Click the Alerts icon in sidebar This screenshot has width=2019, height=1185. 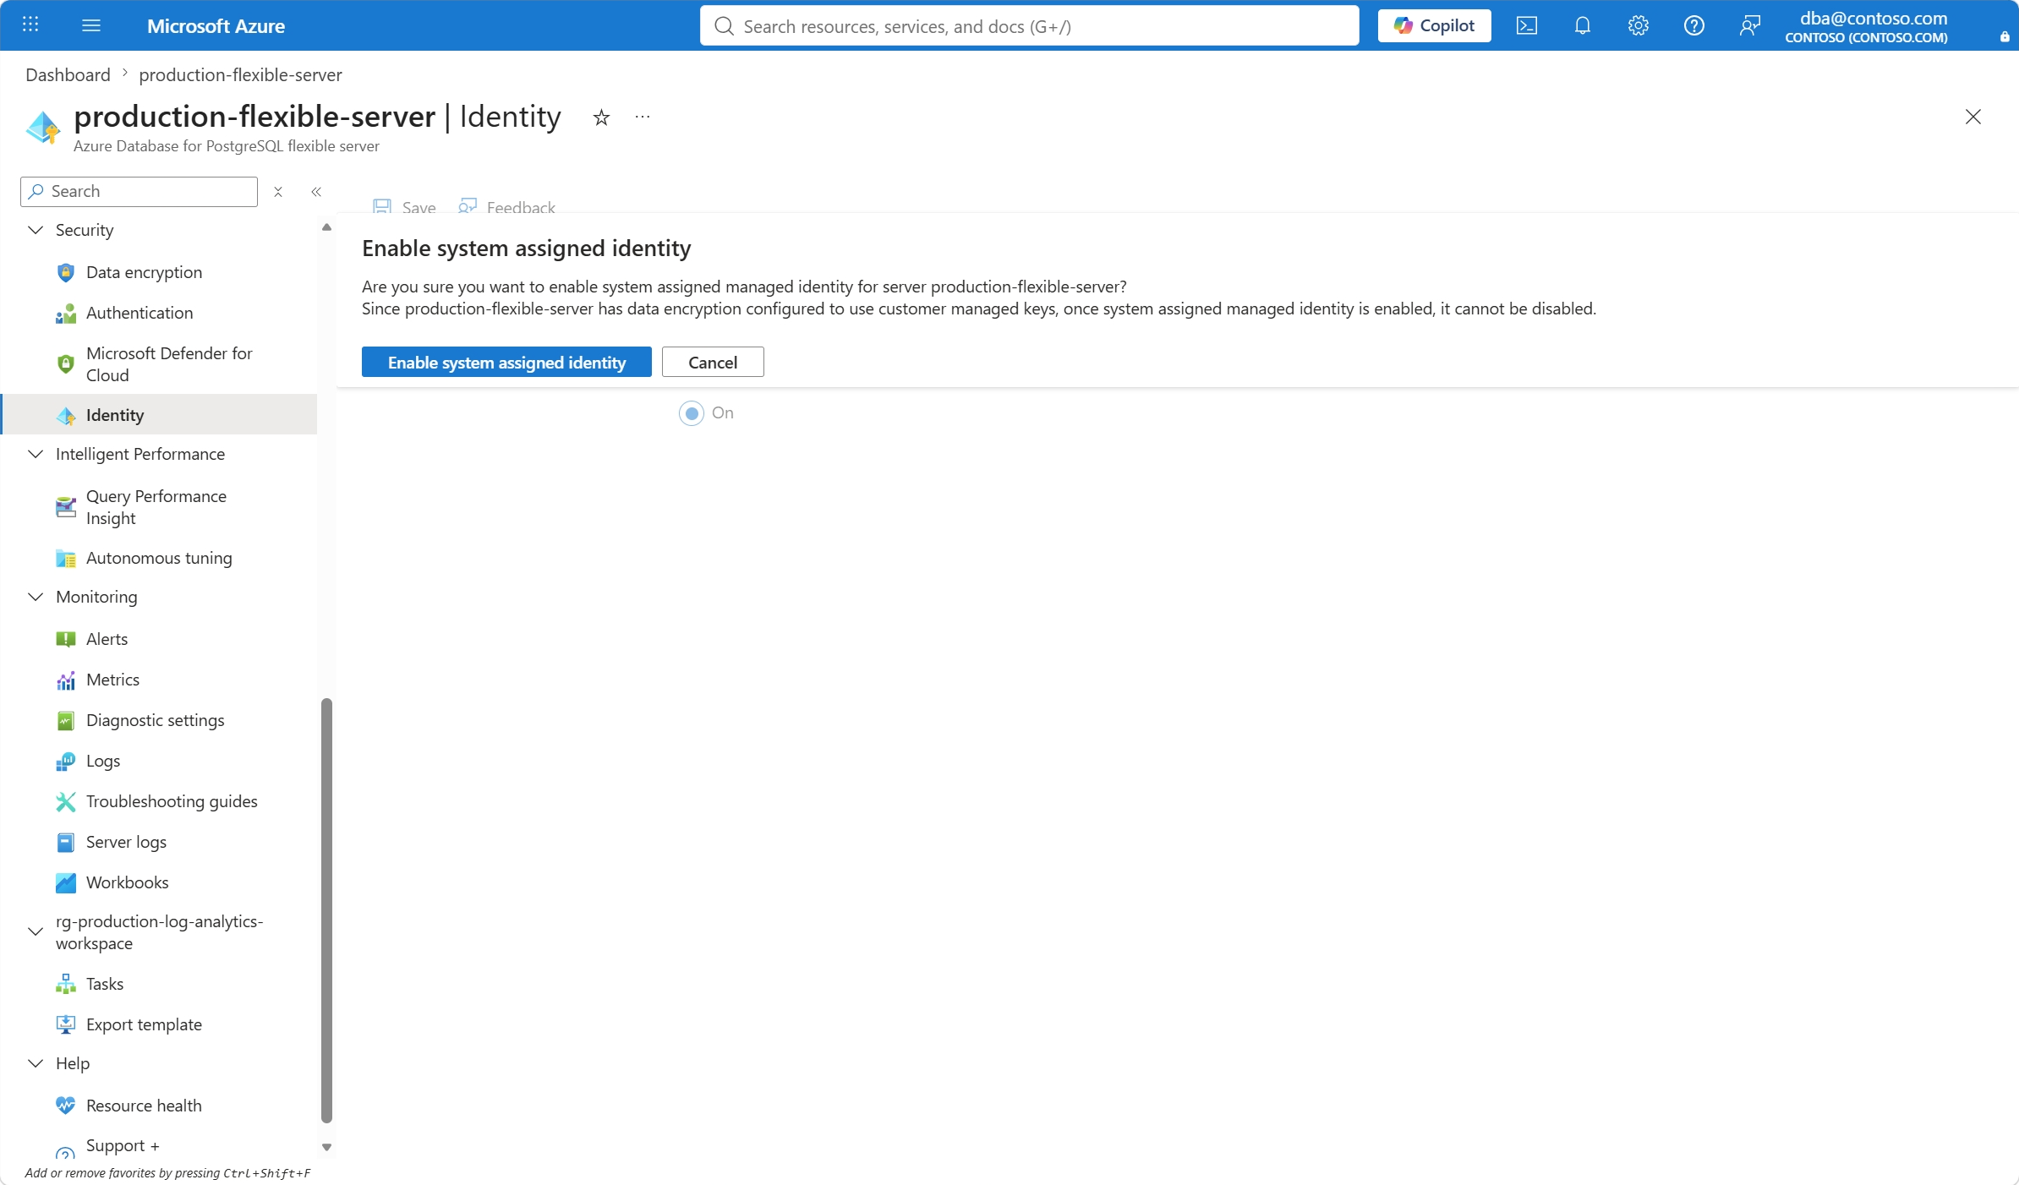point(66,639)
